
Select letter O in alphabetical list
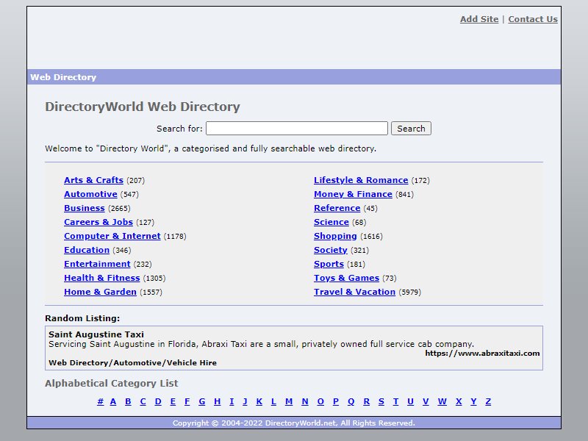tap(320, 401)
